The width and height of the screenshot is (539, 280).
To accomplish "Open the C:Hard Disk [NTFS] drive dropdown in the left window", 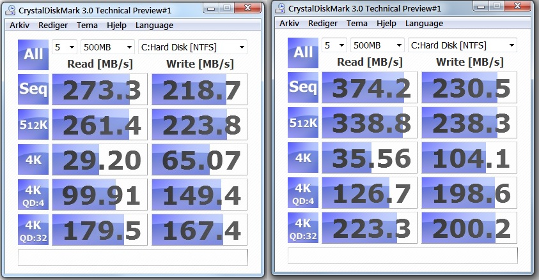I will 192,47.
